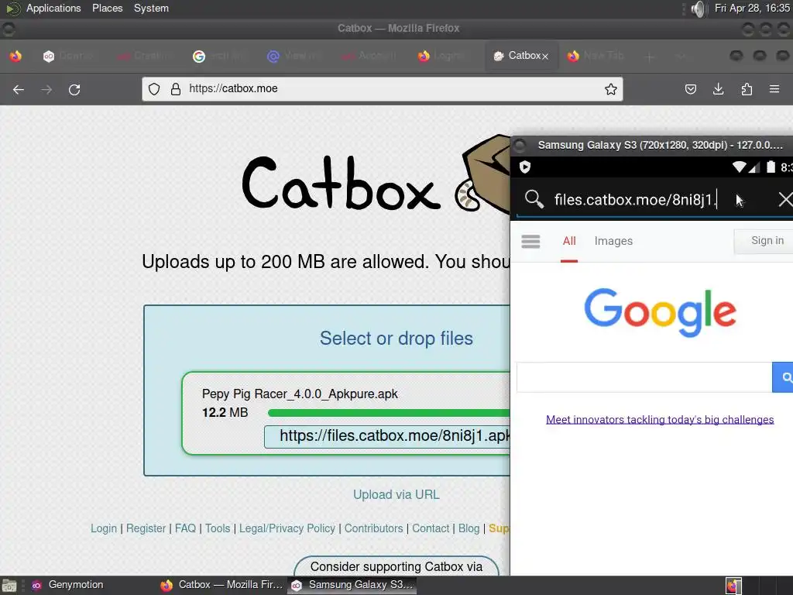The width and height of the screenshot is (793, 595).
Task: Open the Contributors link
Action: click(x=374, y=528)
